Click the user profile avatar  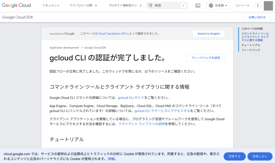tap(268, 6)
